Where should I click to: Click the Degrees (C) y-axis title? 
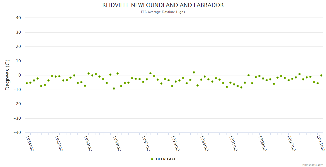[x=8, y=75]
